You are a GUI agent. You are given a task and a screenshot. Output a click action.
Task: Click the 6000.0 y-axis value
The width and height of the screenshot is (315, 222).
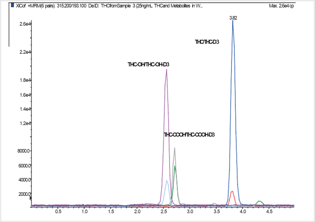[x=25, y=166]
